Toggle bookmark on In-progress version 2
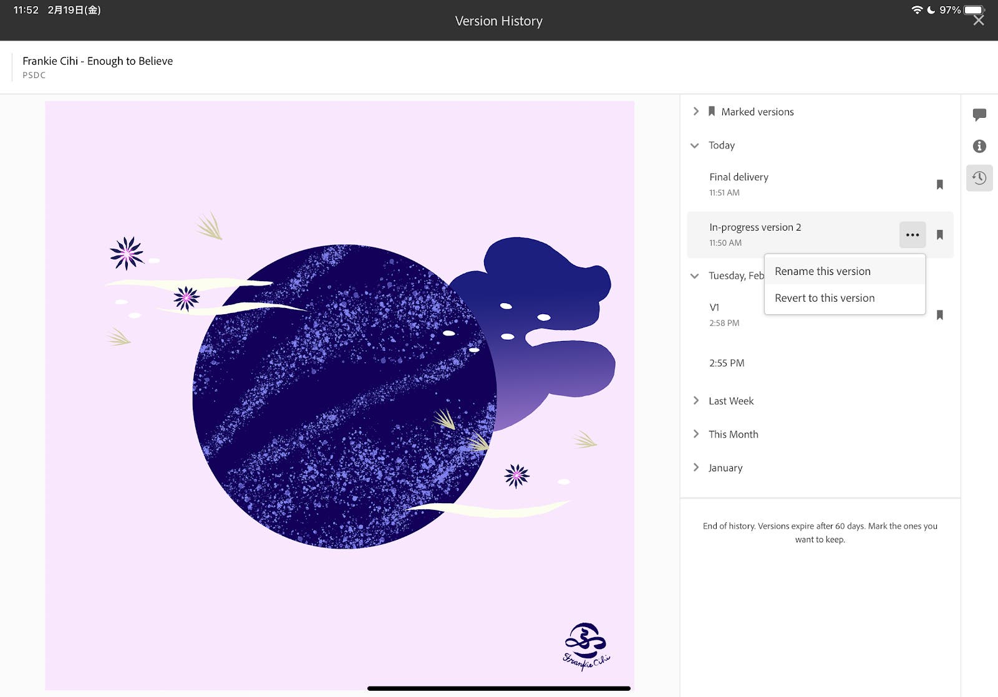The height and width of the screenshot is (697, 998). (x=939, y=235)
